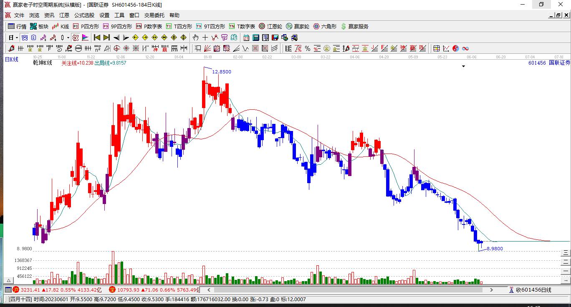Open the 交易委托 menu
Viewport: 571px width, 307px height.
click(x=154, y=15)
